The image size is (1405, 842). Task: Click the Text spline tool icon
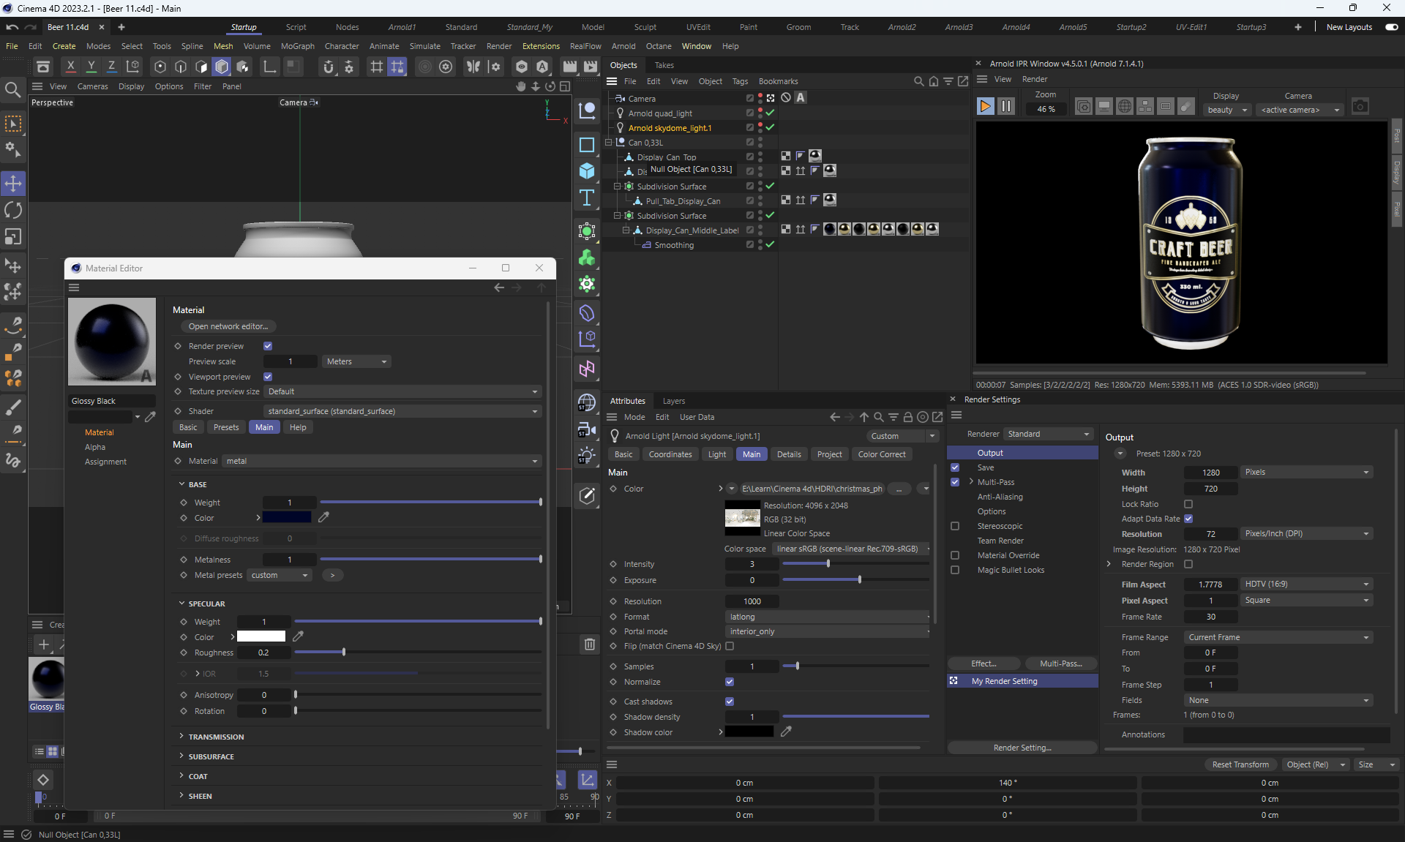tap(587, 198)
